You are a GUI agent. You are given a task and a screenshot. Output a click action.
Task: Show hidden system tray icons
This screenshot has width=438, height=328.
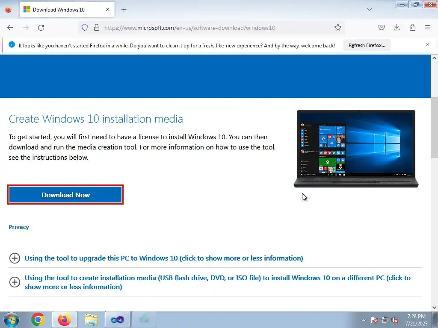[364, 320]
